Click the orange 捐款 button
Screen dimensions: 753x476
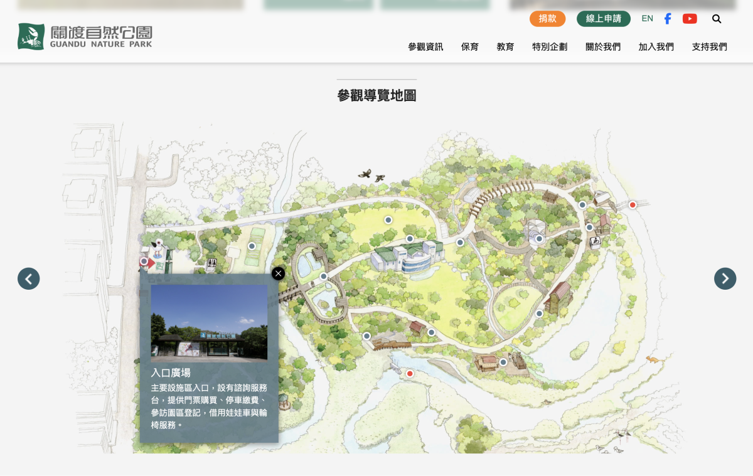547,19
